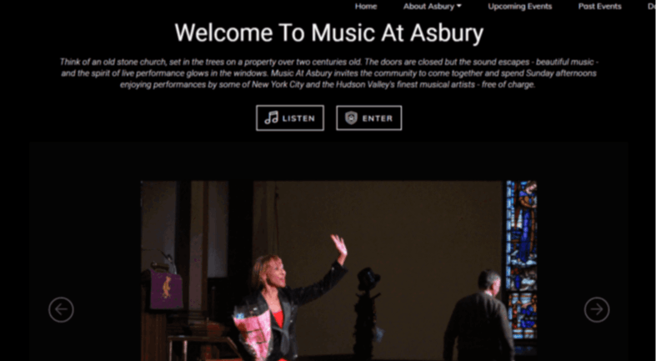Click the waving performer slideshow photo
This screenshot has width=656, height=361.
[x=338, y=271]
